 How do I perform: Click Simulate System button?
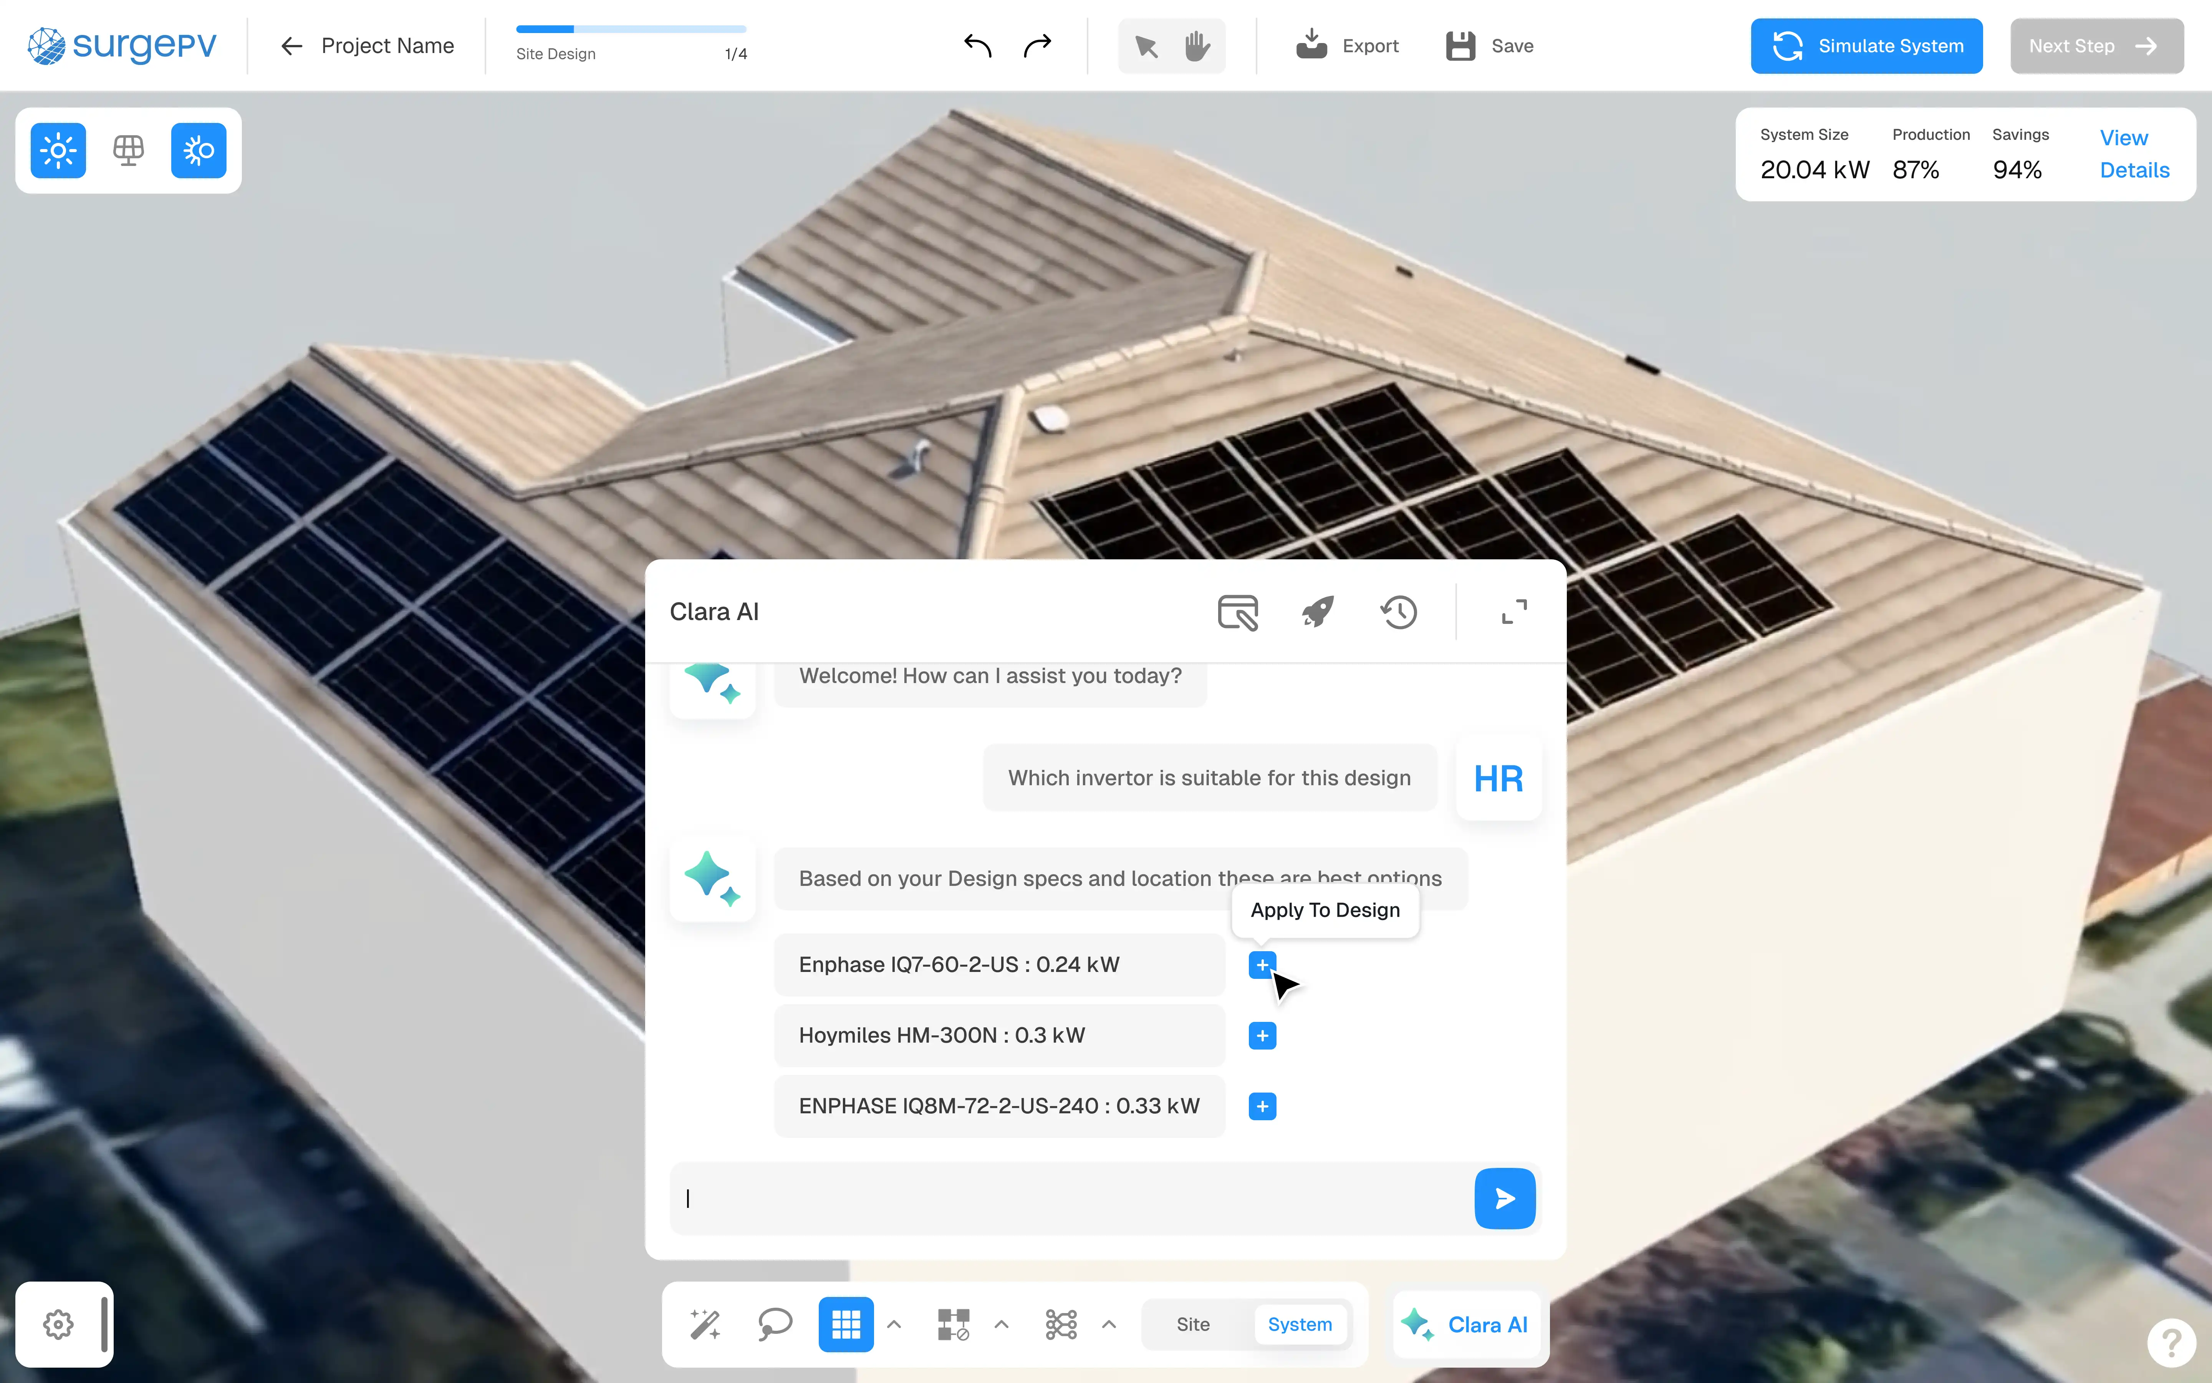click(x=1866, y=46)
